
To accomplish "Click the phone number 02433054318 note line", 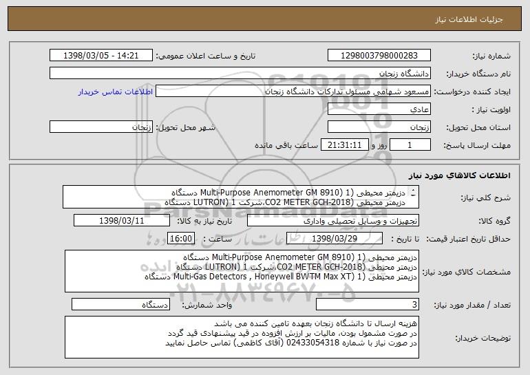I will coord(291,343).
